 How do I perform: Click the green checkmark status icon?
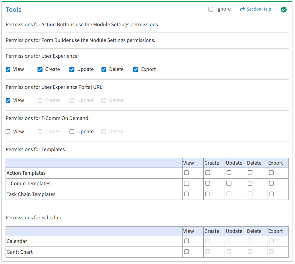coord(283,10)
